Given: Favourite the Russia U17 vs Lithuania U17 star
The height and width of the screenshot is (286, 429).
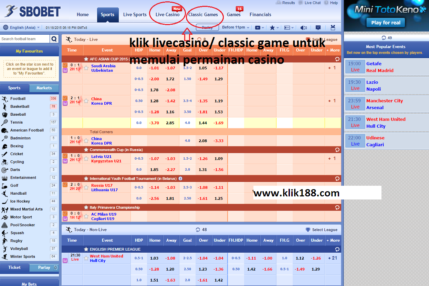Looking at the screenshot, I should click(x=86, y=187).
